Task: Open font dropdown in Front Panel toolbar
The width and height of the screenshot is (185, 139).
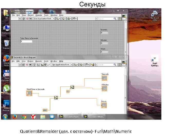Action: [44, 19]
